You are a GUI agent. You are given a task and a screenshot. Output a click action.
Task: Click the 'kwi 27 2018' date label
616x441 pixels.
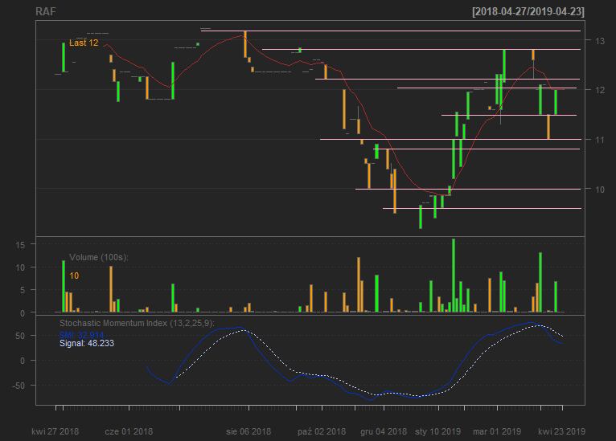[x=55, y=431]
